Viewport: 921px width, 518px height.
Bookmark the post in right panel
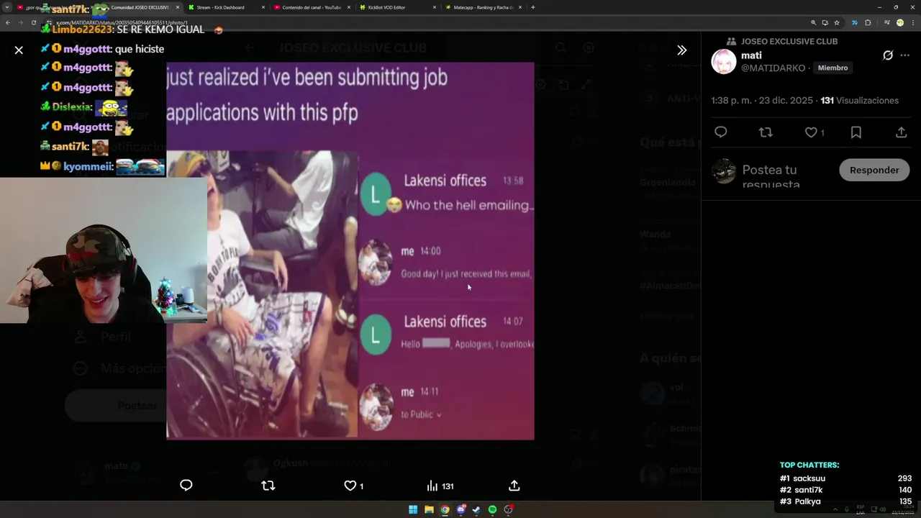pos(856,132)
